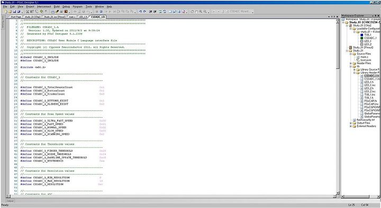Switch to the study_01 [Chip] tab

(32, 17)
